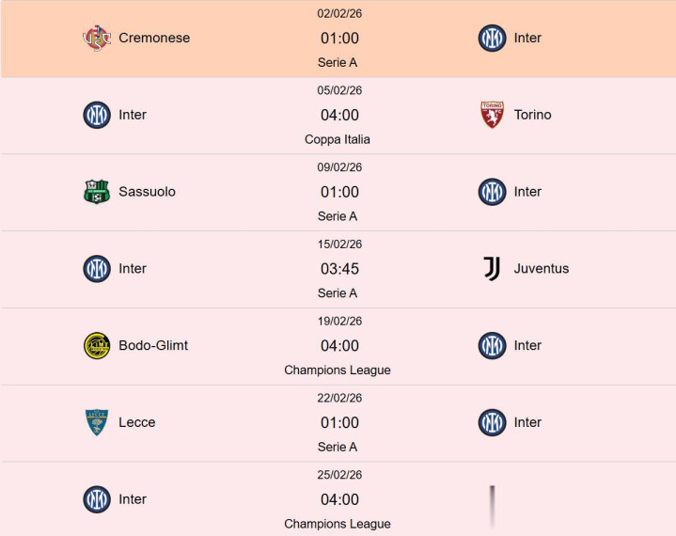
Task: Open the Cremonese team name link
Action: 154,39
